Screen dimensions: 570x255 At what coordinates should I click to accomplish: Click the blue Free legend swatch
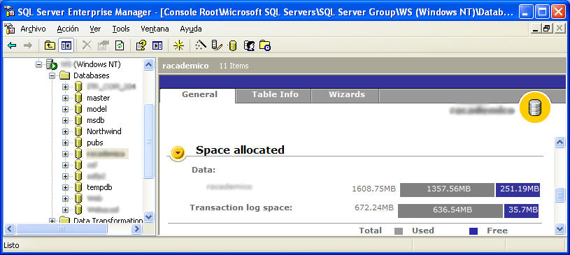[x=473, y=231]
